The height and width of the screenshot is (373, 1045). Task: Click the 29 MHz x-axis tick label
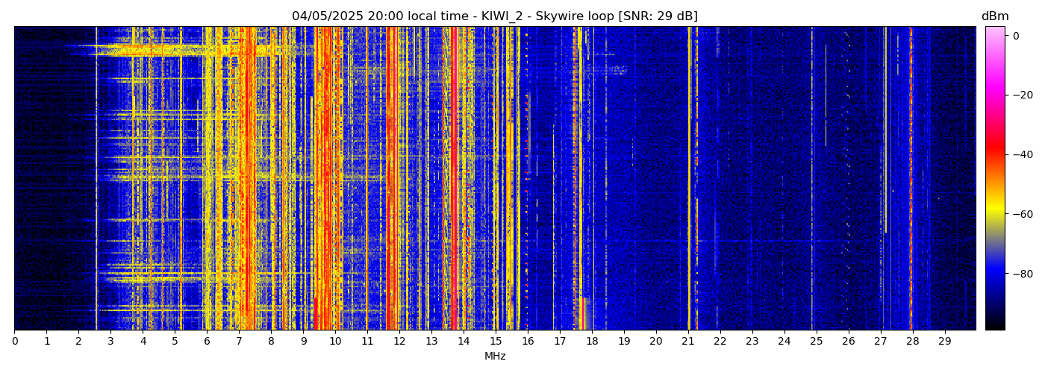tap(944, 341)
